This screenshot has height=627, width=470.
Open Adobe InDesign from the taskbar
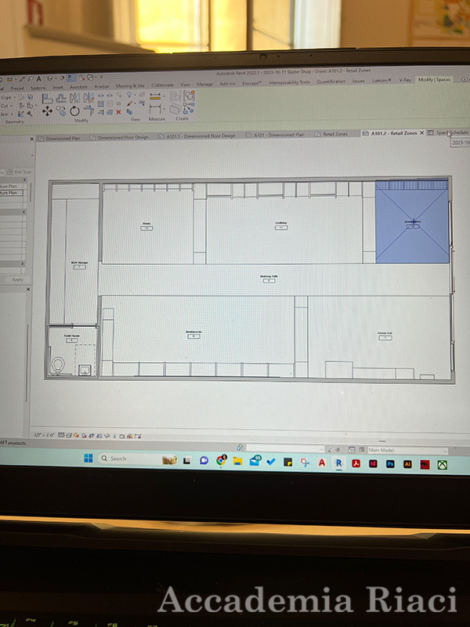click(x=374, y=463)
